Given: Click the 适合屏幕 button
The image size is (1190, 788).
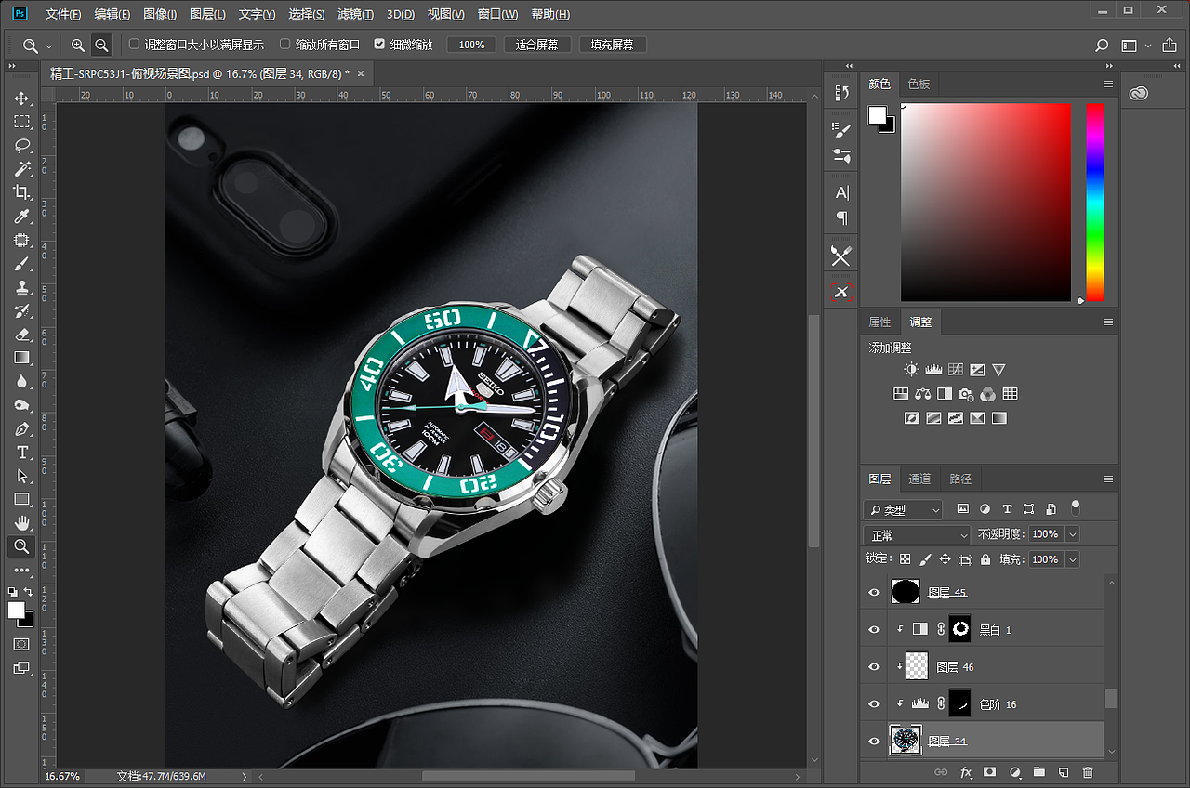Looking at the screenshot, I should pyautogui.click(x=537, y=45).
